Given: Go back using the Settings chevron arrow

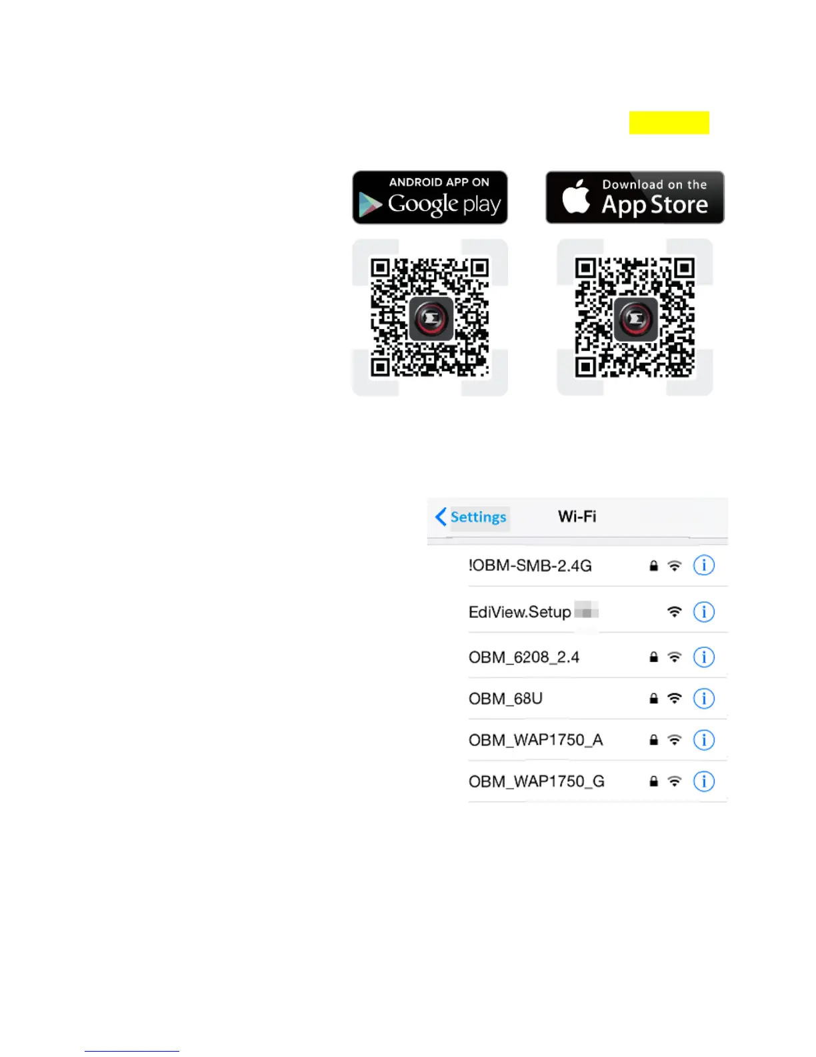Looking at the screenshot, I should pos(441,516).
